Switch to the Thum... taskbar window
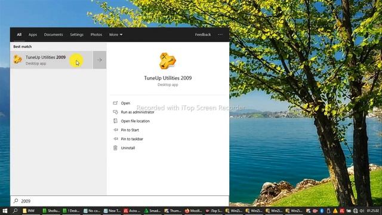The image size is (382, 215). coord(172,211)
